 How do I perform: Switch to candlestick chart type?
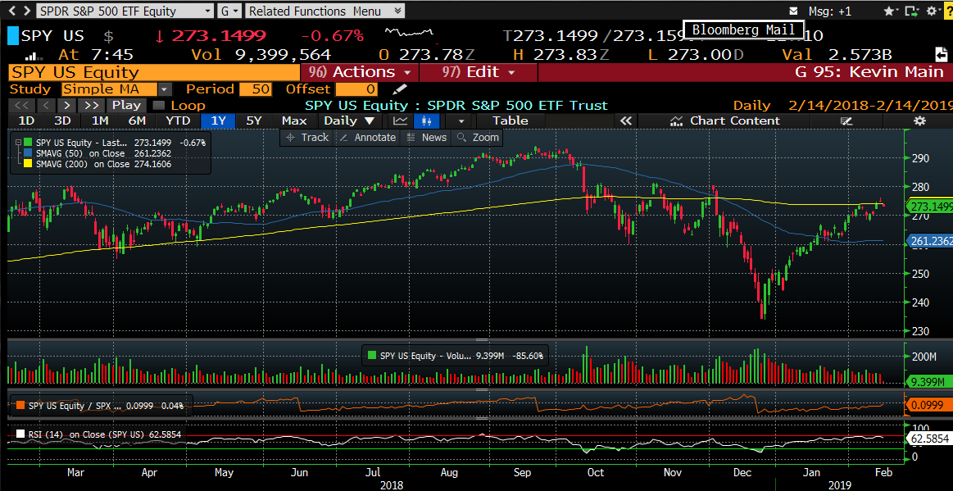tap(426, 120)
